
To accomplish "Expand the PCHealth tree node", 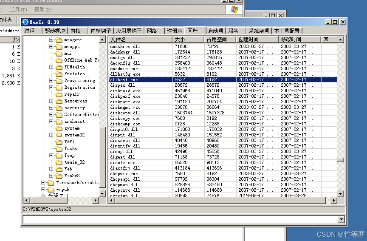I will (x=51, y=67).
